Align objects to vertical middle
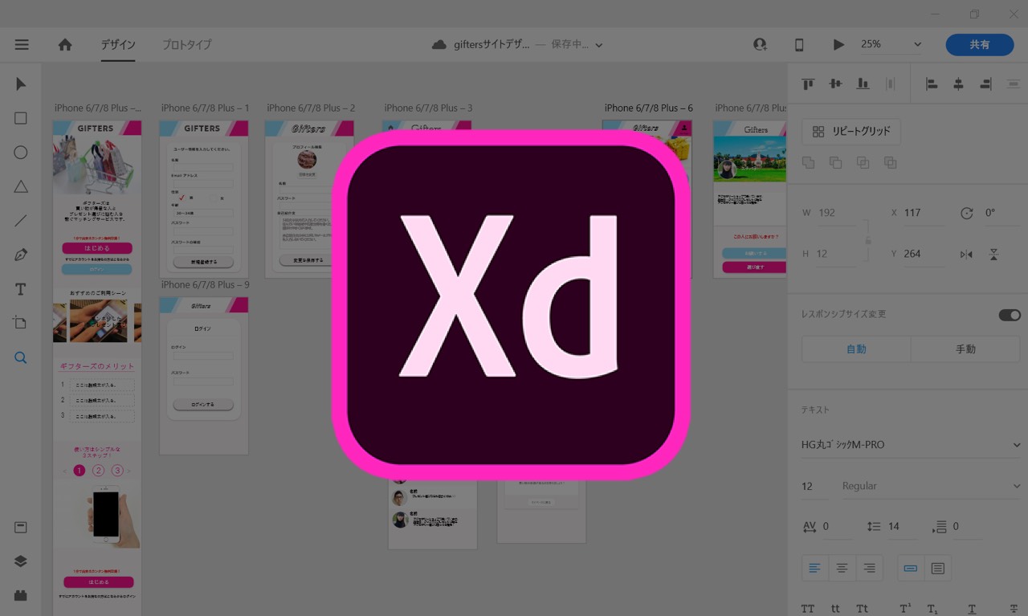 tap(835, 84)
